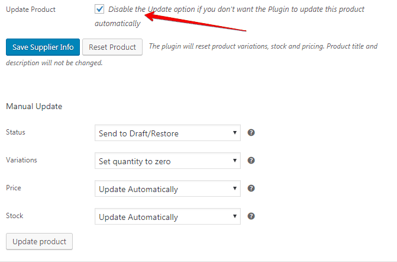
Task: Open the help tooltip icon beside Status
Action: tap(251, 132)
